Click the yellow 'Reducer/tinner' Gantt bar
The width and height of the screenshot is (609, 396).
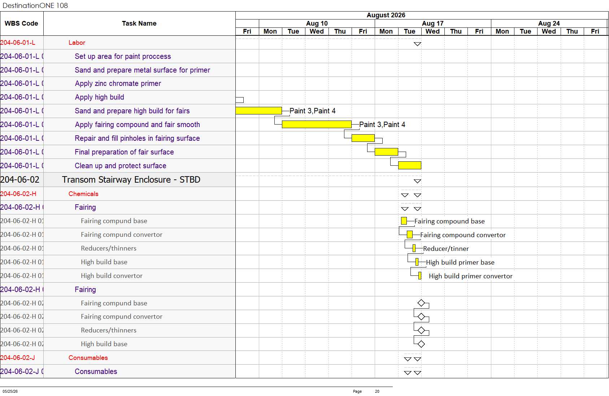pos(414,248)
